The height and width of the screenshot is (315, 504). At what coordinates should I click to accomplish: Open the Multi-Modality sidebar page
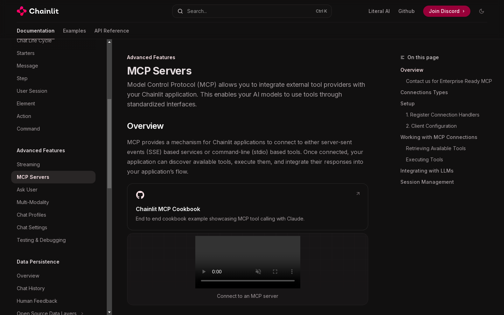(53, 202)
